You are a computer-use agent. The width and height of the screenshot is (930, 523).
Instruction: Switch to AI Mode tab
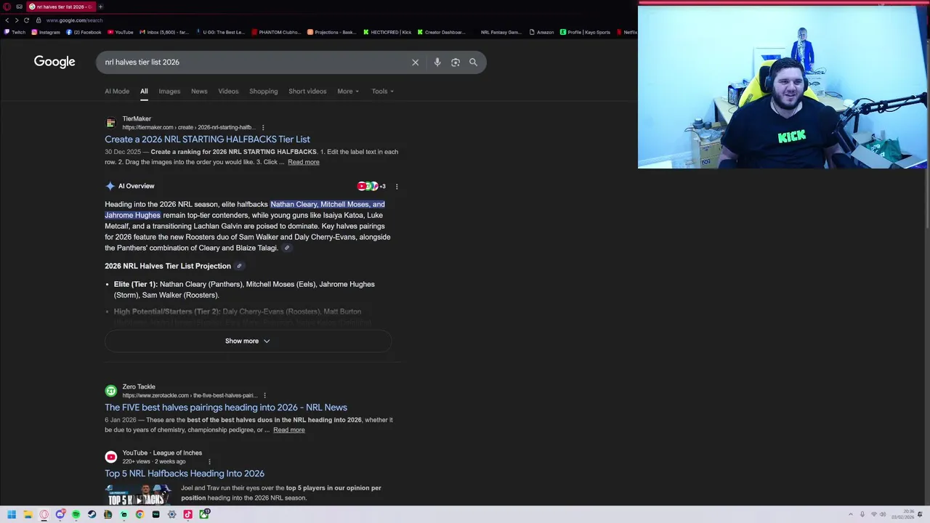point(117,92)
